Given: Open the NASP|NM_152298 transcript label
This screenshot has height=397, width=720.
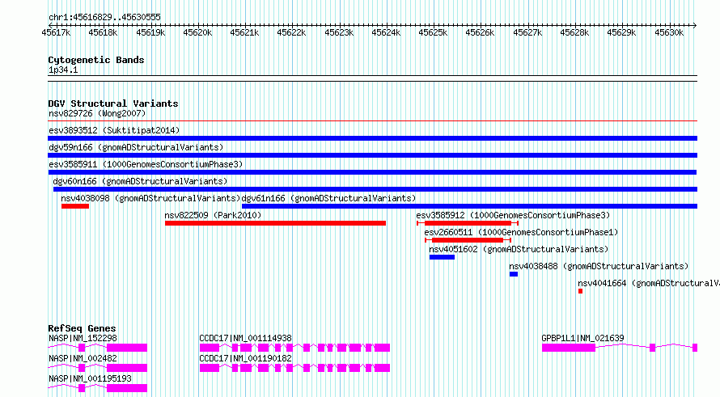Looking at the screenshot, I should 83,338.
